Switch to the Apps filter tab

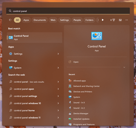point(26,20)
